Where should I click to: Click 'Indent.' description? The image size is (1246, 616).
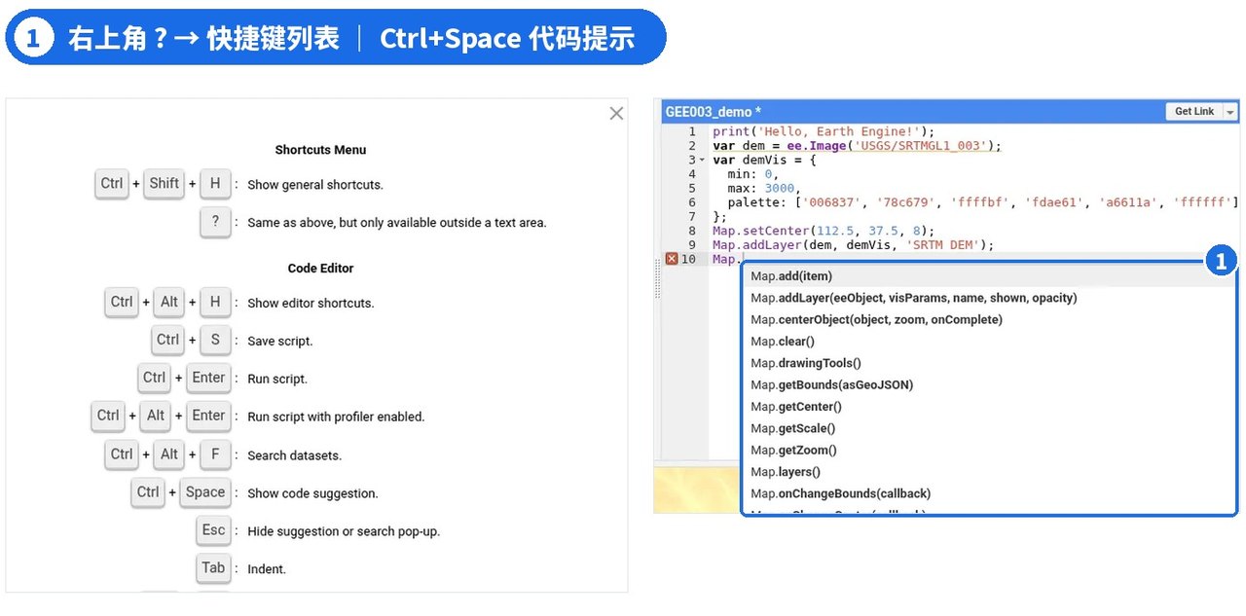tap(267, 569)
